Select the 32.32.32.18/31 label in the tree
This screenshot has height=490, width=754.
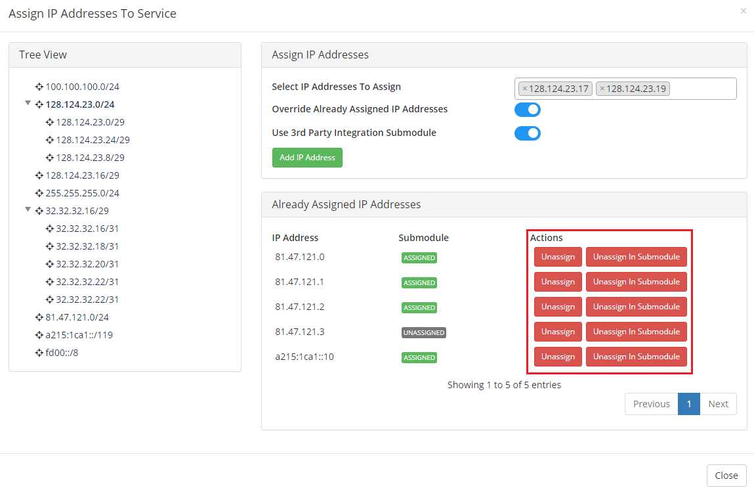coord(87,246)
